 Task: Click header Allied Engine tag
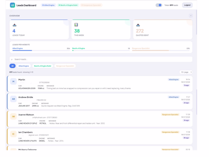48,5
